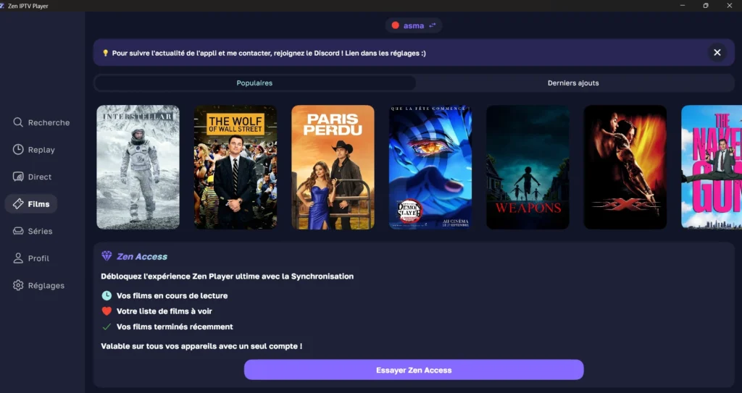The height and width of the screenshot is (393, 742).
Task: Open the Interstellar movie poster
Action: (x=138, y=167)
